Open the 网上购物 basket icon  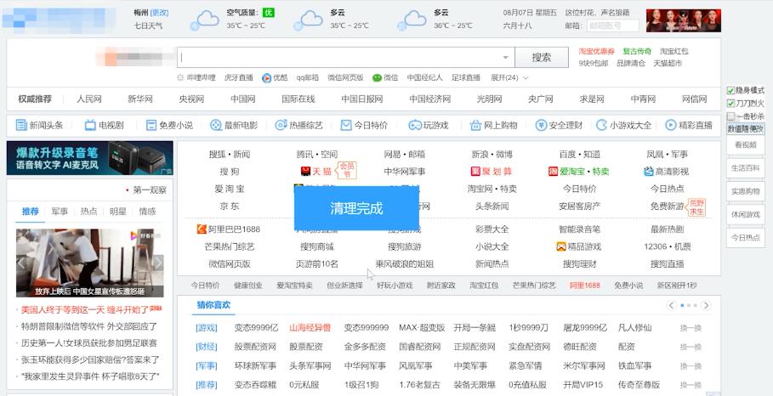[x=475, y=125]
